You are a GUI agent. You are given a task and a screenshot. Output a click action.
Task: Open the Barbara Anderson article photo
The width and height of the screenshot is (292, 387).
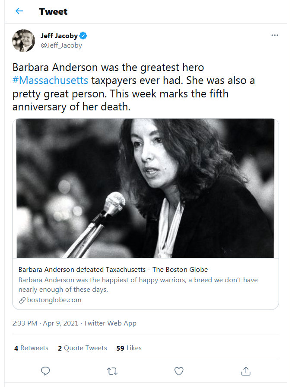(x=145, y=188)
